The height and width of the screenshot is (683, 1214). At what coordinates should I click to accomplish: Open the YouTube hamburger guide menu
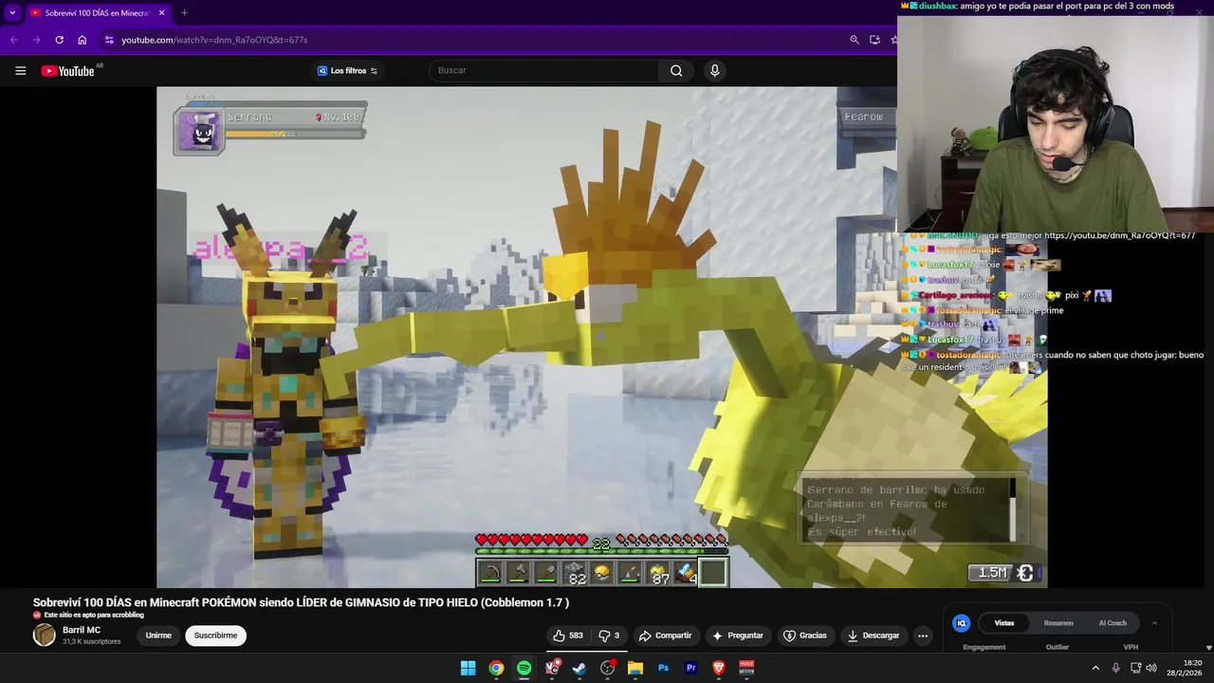point(20,70)
